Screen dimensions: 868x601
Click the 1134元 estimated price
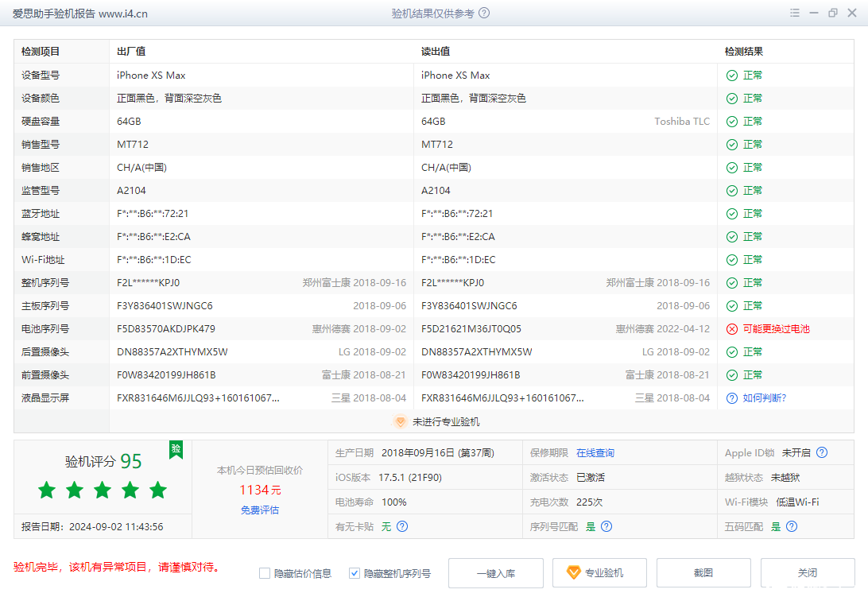pos(260,490)
